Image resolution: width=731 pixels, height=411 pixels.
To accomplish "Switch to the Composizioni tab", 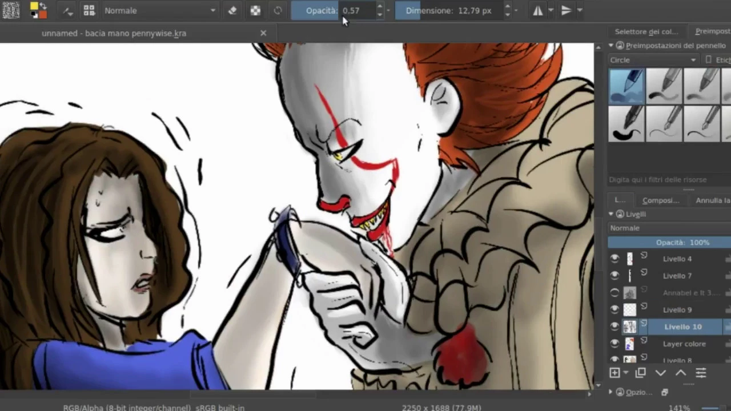I will tap(661, 200).
